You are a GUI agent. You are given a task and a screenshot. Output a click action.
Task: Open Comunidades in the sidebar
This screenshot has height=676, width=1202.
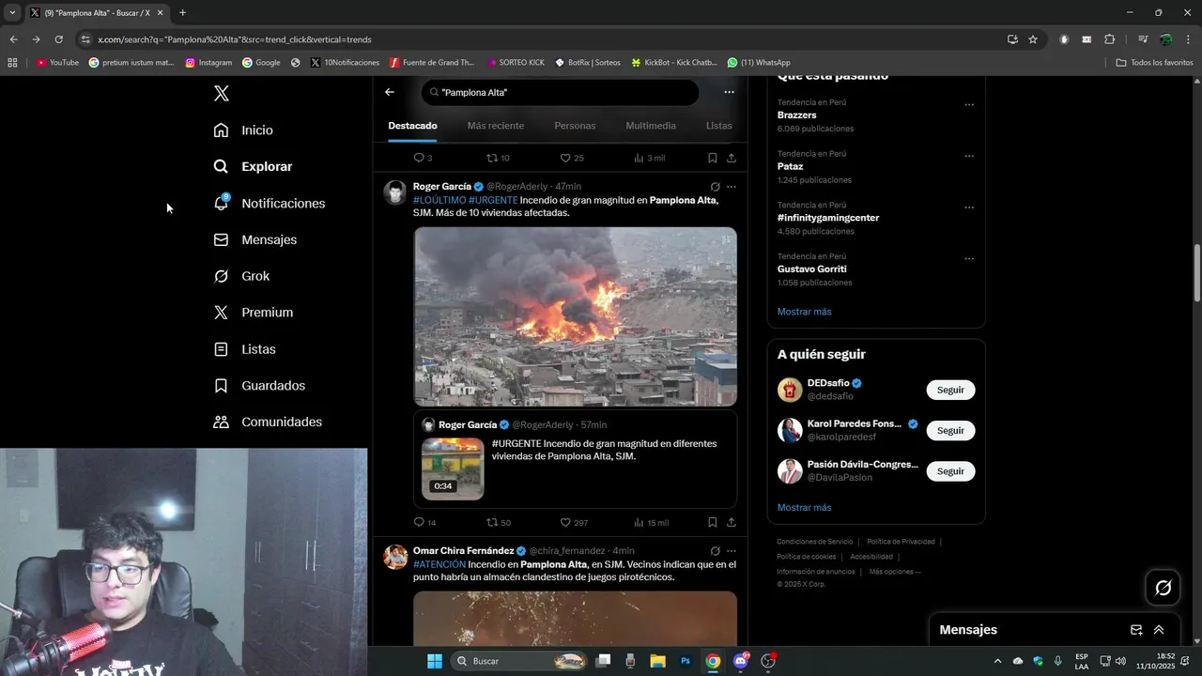(x=268, y=422)
